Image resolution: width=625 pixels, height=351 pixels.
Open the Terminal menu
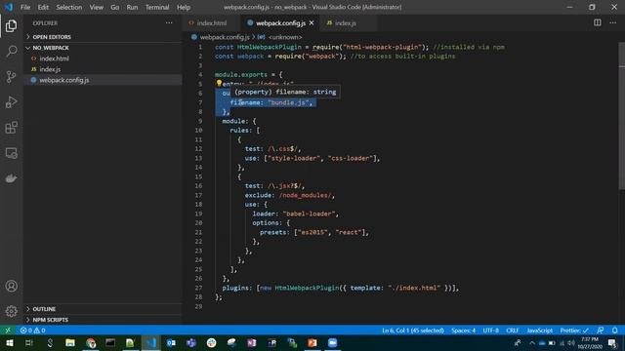click(157, 7)
